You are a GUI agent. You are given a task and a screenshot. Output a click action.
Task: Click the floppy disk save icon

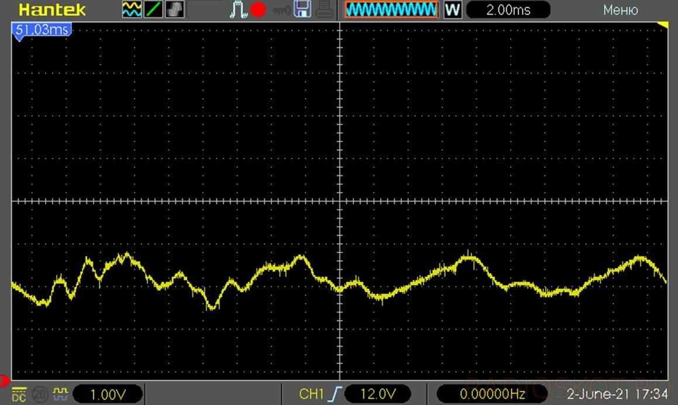[302, 10]
